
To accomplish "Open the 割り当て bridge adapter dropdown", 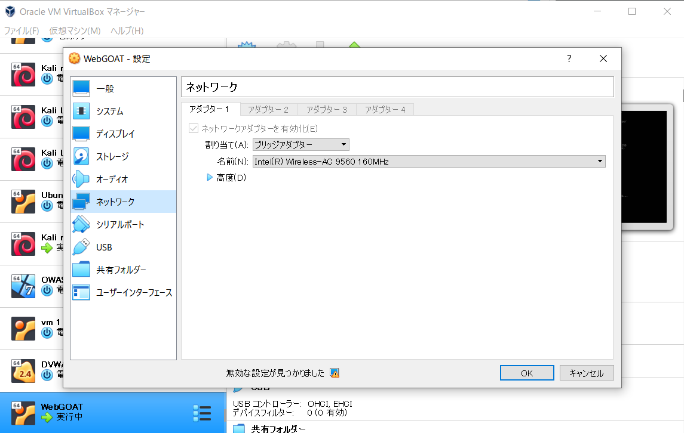I will [301, 144].
